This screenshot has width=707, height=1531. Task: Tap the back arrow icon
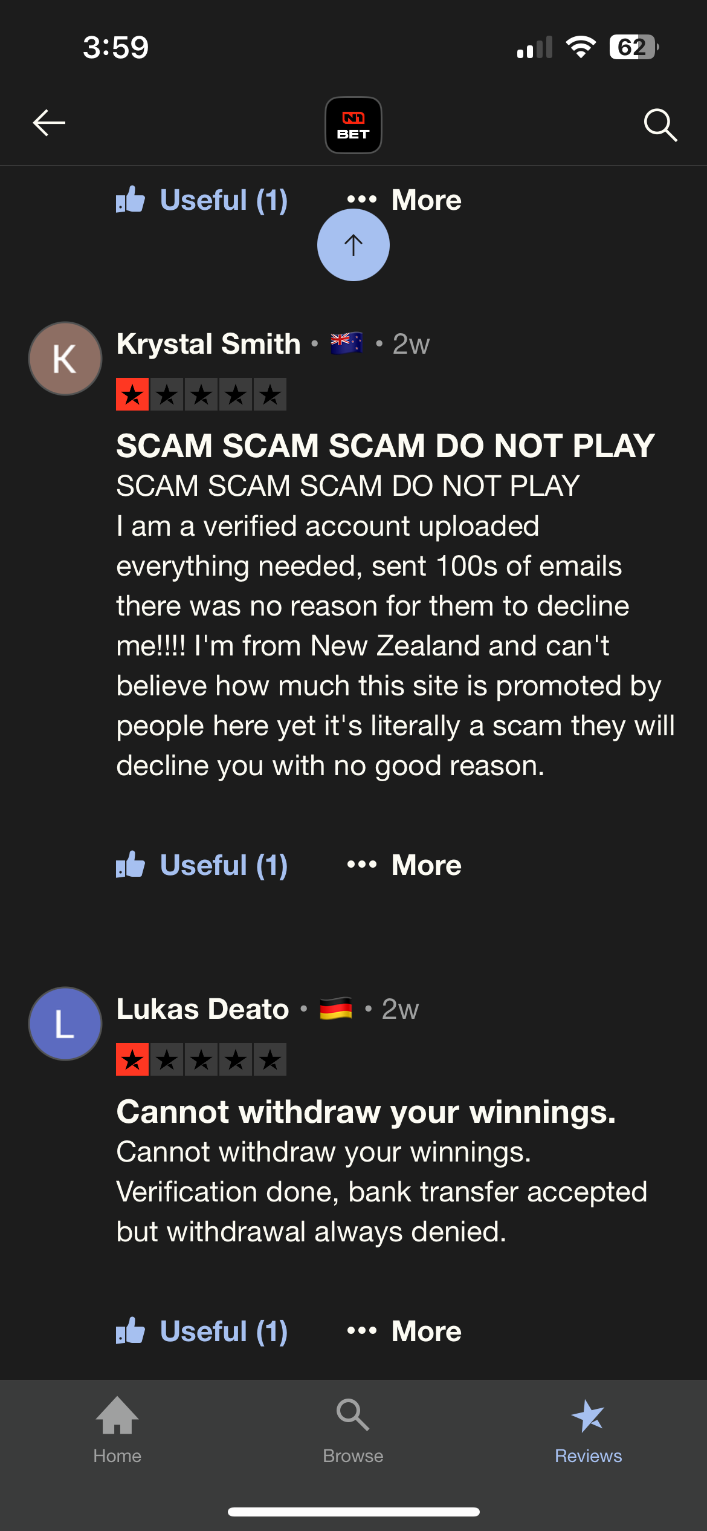click(x=49, y=124)
